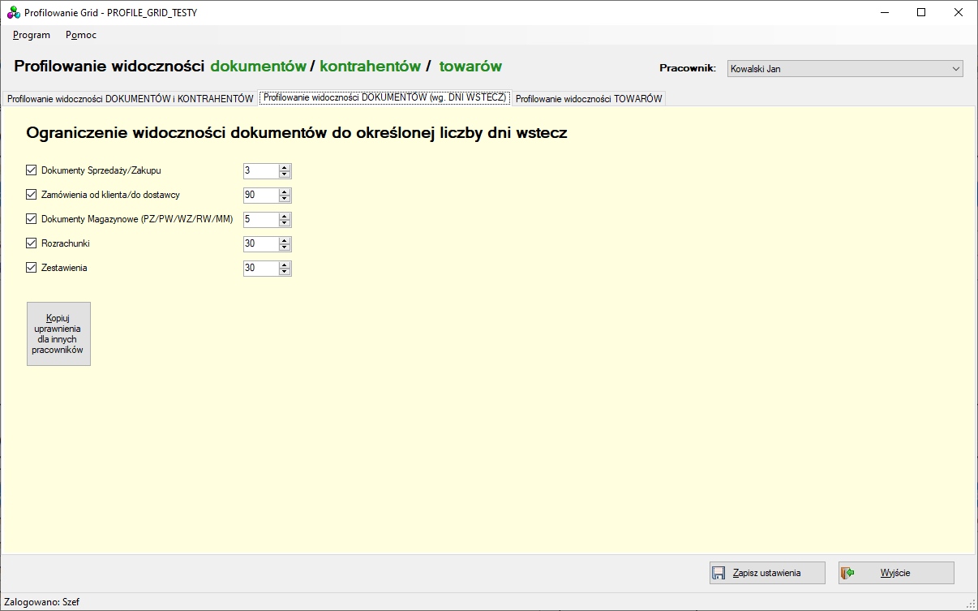Click the floppy disk save icon

tap(718, 573)
